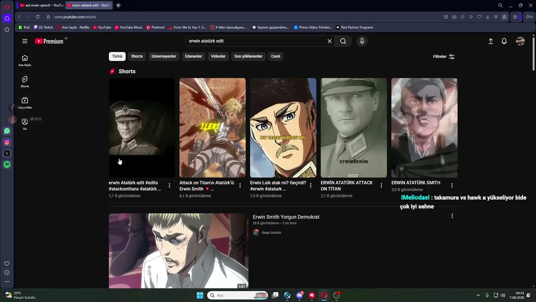
Task: Open YouTube notifications bell
Action: (x=504, y=41)
